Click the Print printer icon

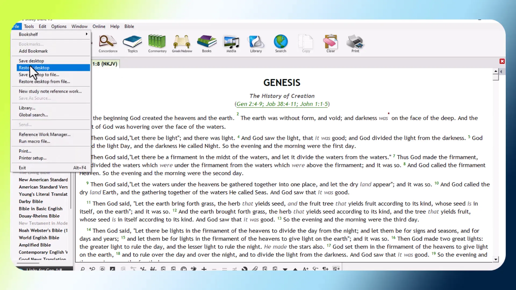point(355,44)
